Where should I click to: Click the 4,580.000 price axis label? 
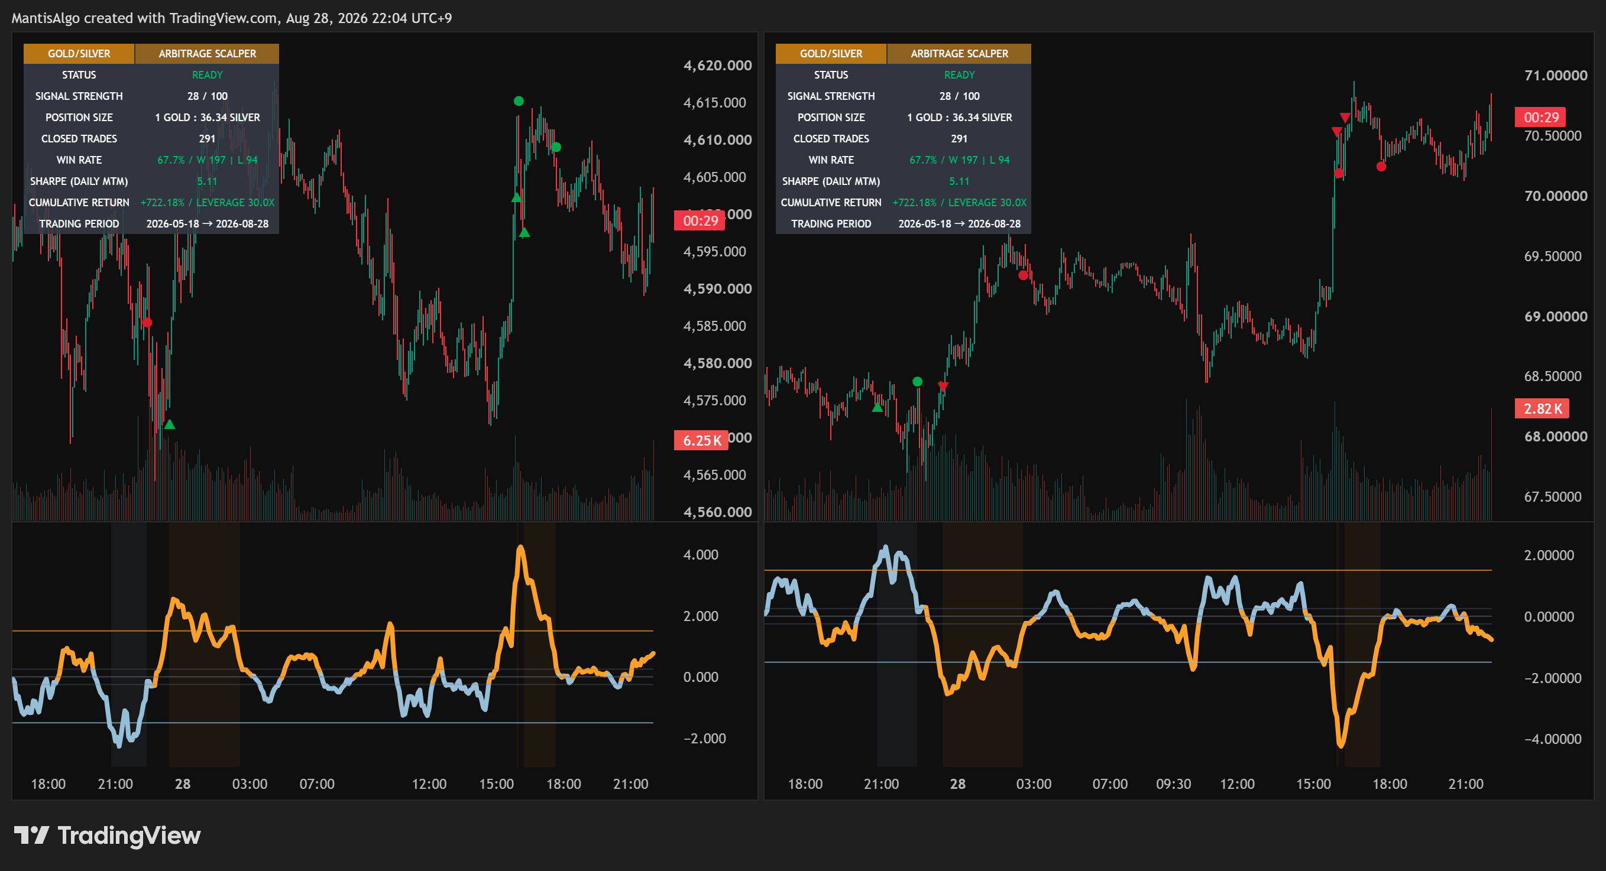pos(718,363)
